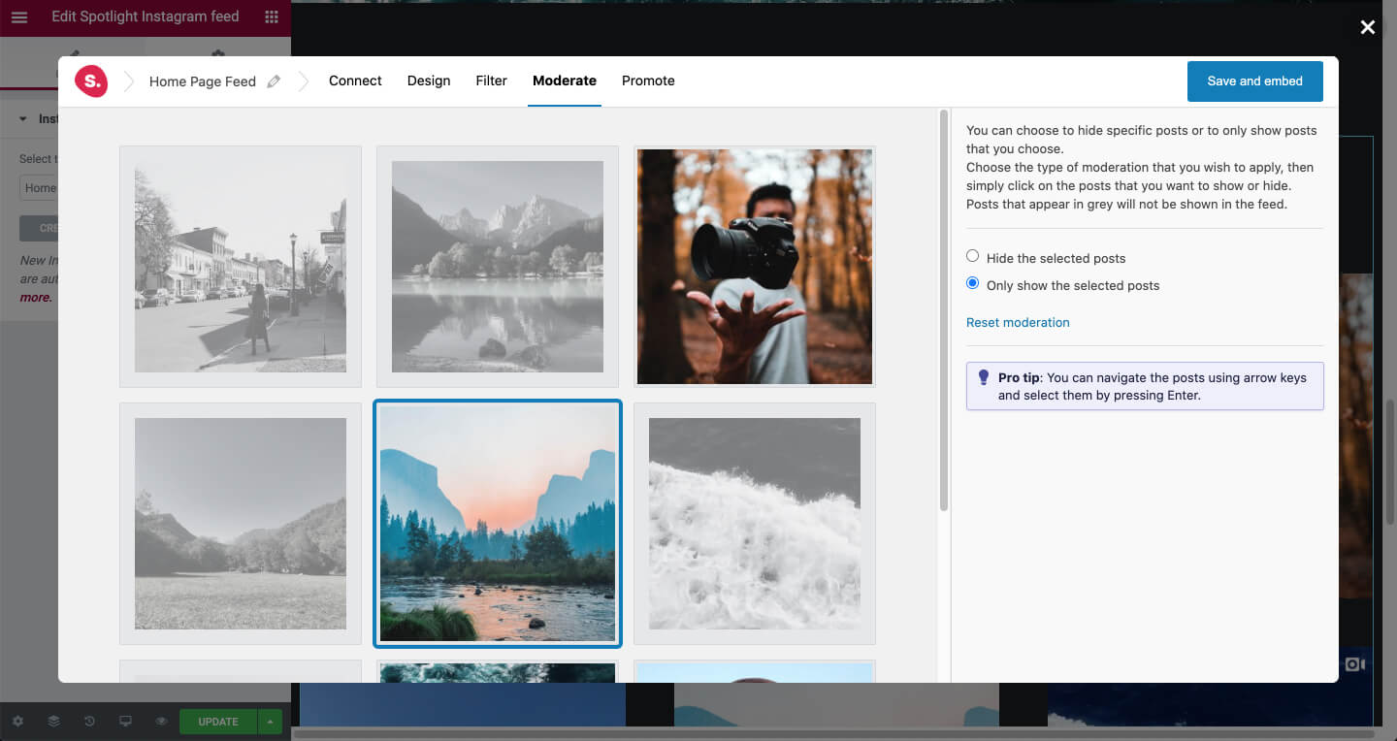Click the posts grid vertical scrollbar
The height and width of the screenshot is (741, 1397).
[x=944, y=310]
